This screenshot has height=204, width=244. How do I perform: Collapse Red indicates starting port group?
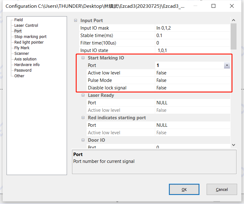pyautogui.click(x=83, y=117)
